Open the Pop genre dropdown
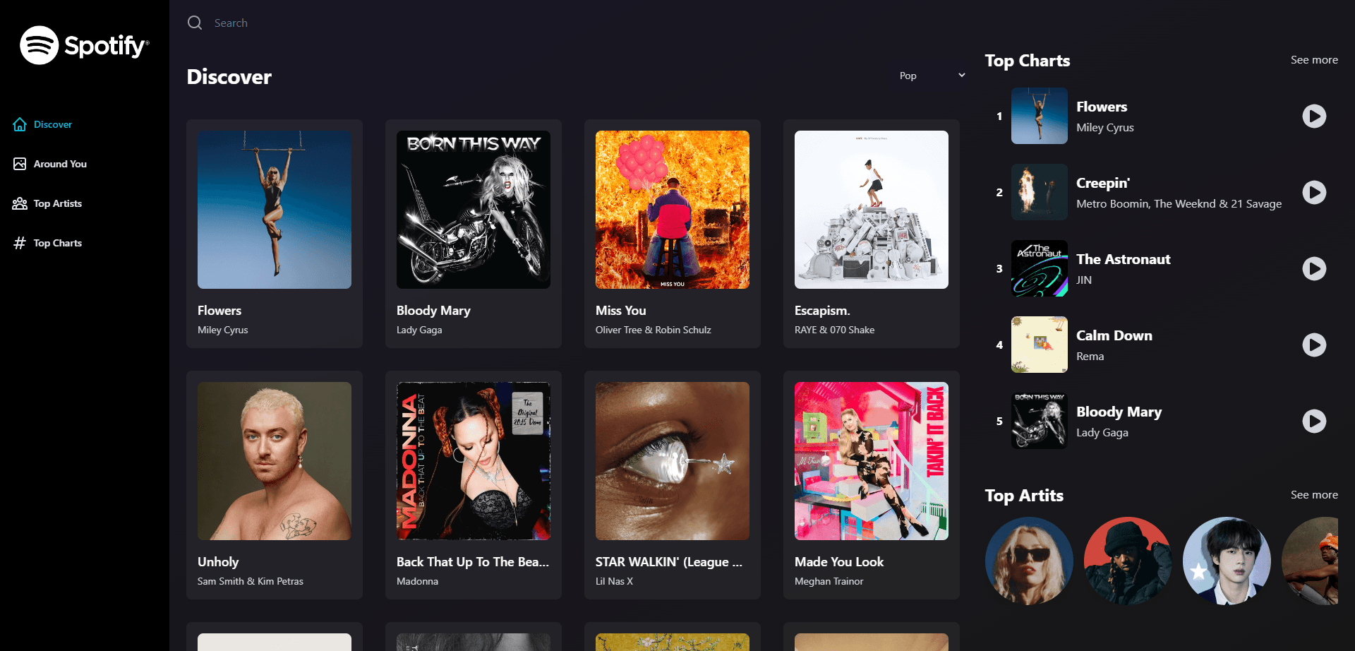 point(932,76)
